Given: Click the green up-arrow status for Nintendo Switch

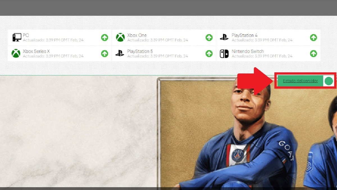Looking at the screenshot, I should (x=313, y=53).
